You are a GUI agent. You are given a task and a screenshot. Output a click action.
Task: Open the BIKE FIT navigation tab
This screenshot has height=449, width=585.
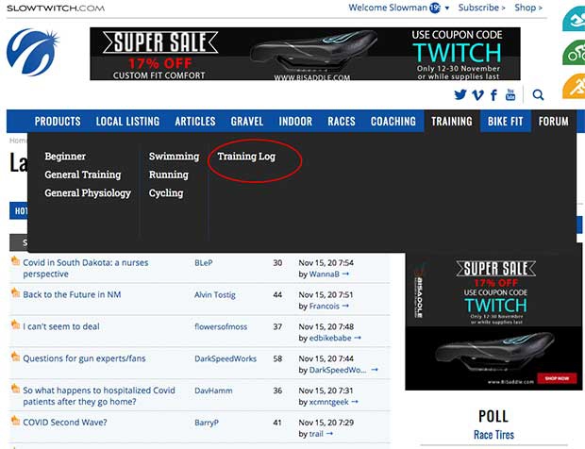pos(505,122)
